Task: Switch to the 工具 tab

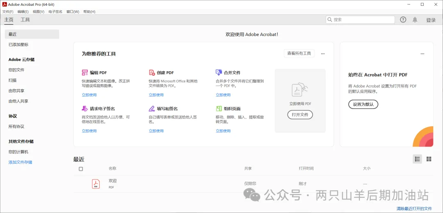Action: pyautogui.click(x=25, y=20)
